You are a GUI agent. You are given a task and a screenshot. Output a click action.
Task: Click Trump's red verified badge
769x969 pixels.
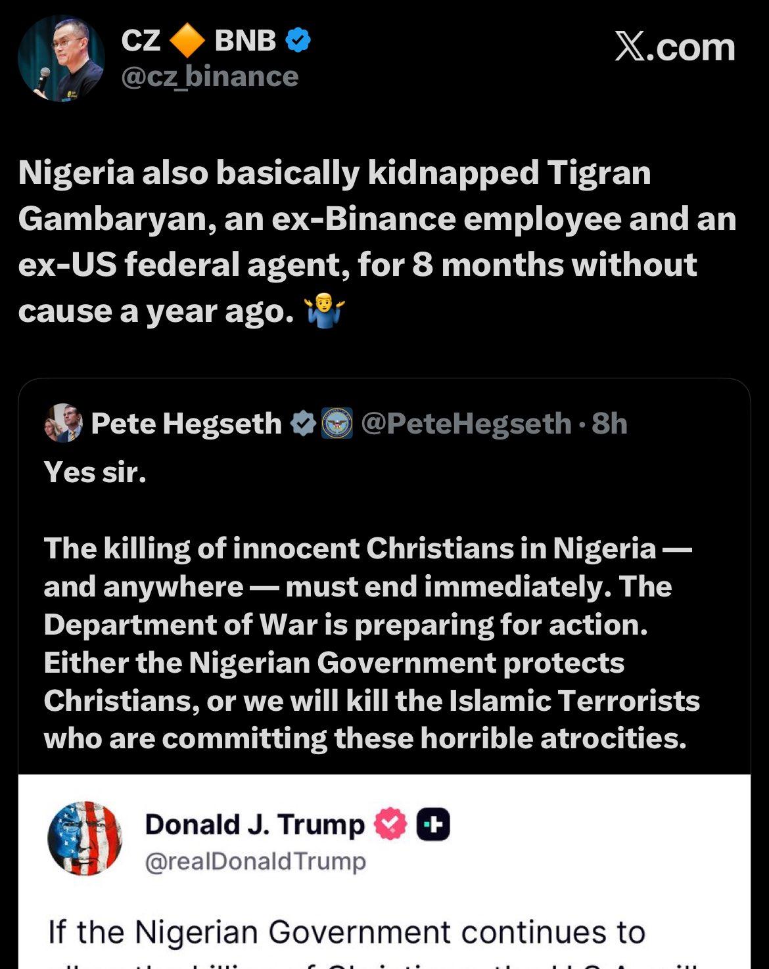coord(390,825)
